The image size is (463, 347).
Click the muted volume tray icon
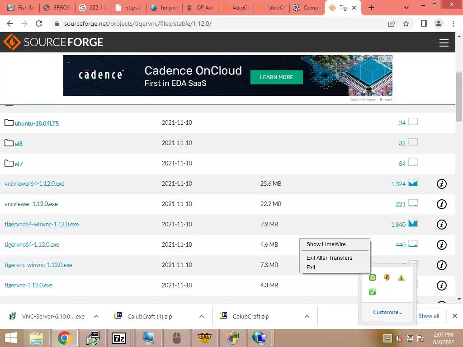click(399, 338)
